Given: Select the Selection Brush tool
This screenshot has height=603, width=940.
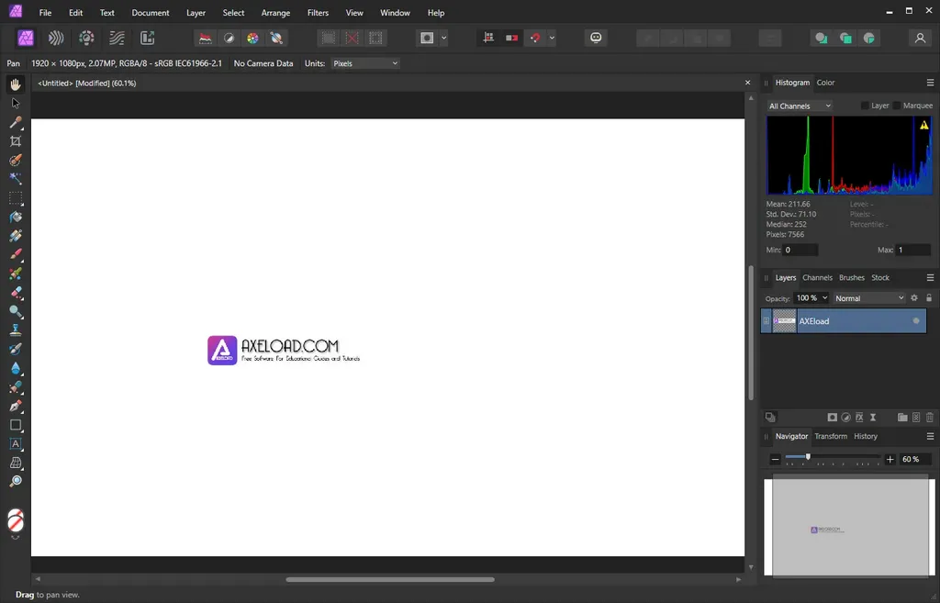Looking at the screenshot, I should pos(16,160).
